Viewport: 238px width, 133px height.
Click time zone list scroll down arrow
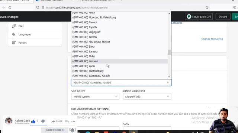point(169,76)
